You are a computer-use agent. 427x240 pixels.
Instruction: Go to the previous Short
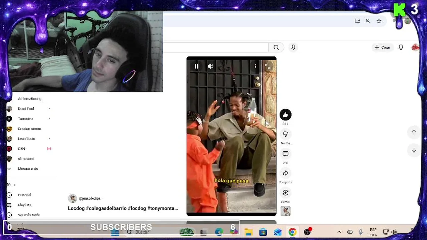[x=414, y=132]
